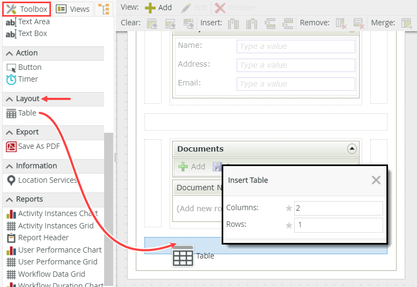
Task: Collapse the Layout section
Action: click(x=9, y=99)
